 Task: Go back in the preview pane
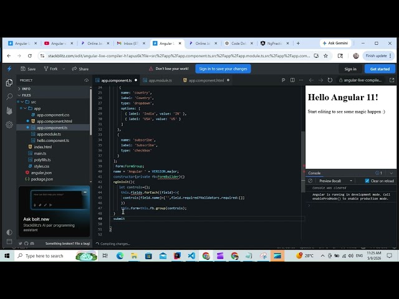tap(311, 80)
